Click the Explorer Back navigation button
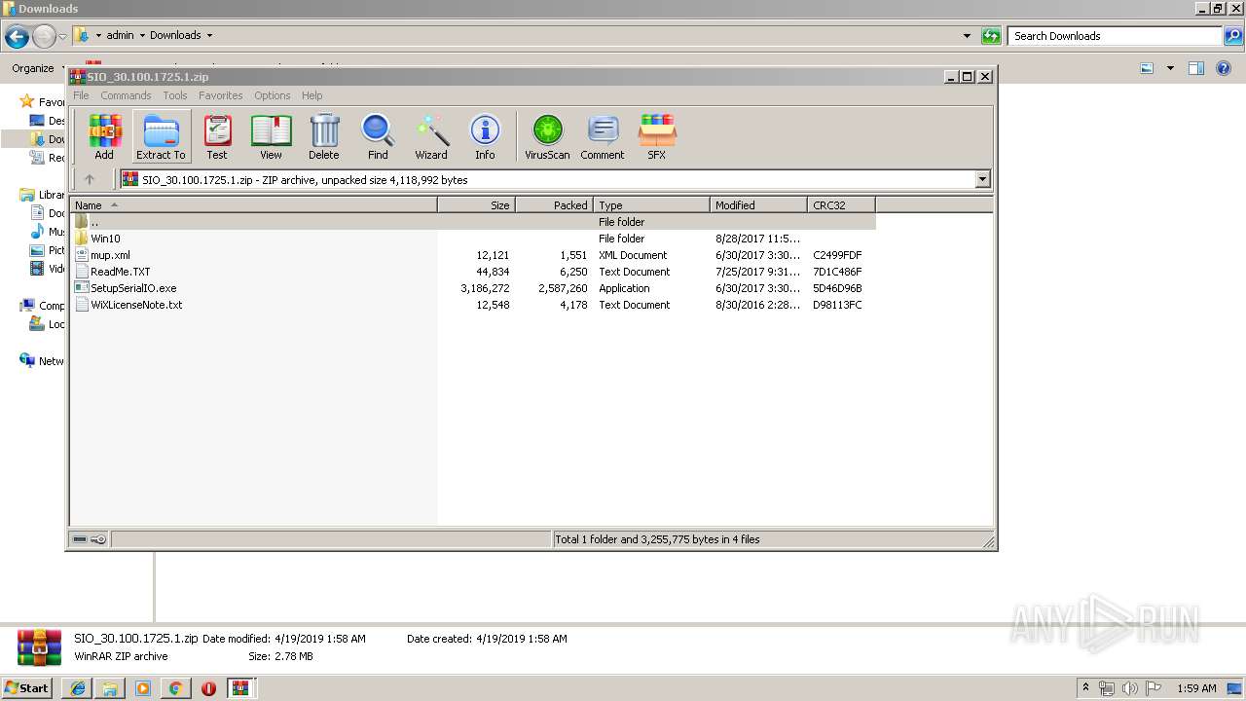This screenshot has width=1246, height=701. [x=17, y=37]
